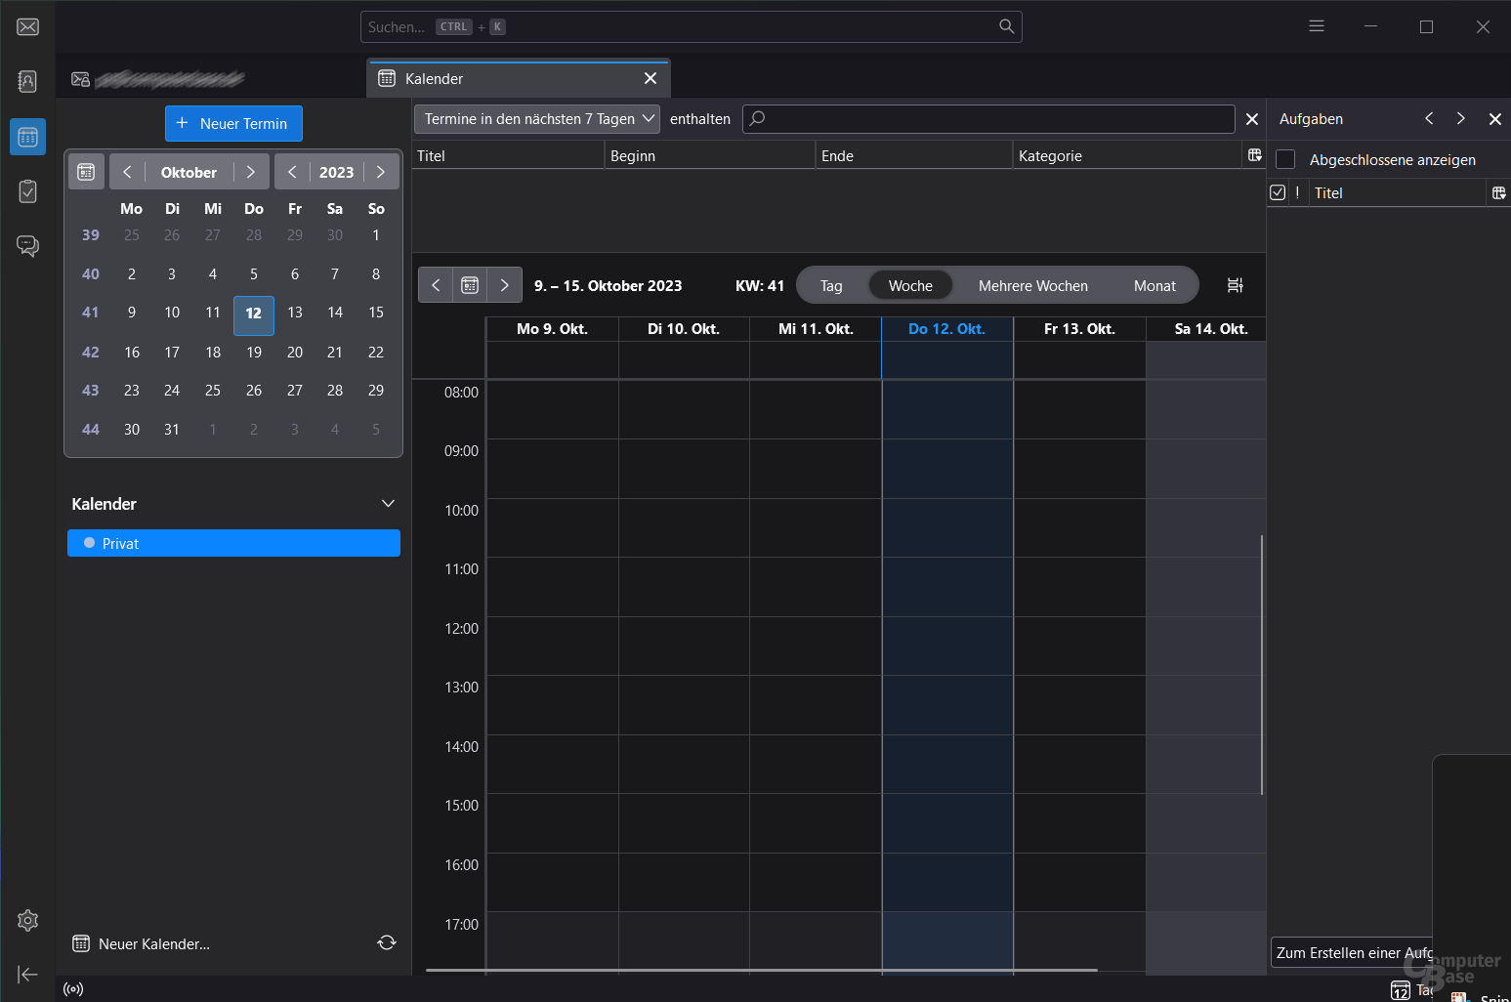Open the Tasks space in the sidebar
1511x1002 pixels.
[x=27, y=191]
